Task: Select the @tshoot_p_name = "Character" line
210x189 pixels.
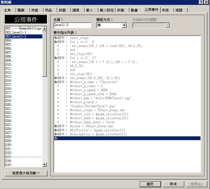Action: click(127, 82)
